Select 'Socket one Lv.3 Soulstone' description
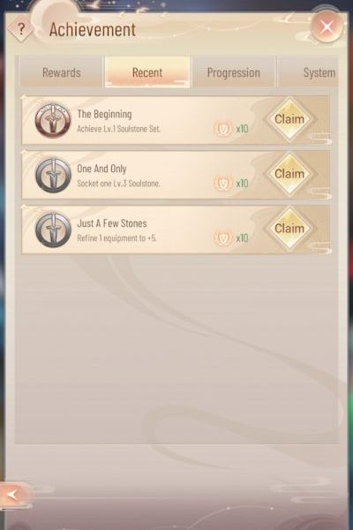Image resolution: width=353 pixels, height=530 pixels. point(118,184)
